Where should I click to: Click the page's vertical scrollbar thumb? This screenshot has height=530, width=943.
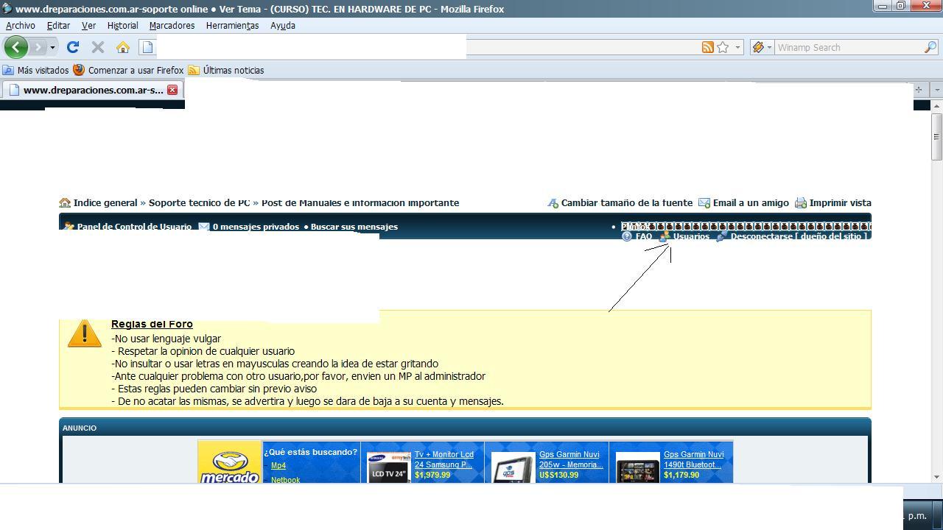coord(937,137)
